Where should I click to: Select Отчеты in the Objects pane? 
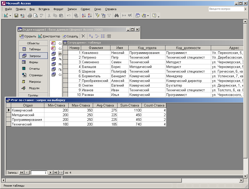(33, 69)
